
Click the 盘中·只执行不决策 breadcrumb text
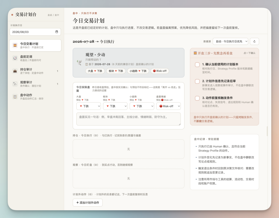(85, 13)
